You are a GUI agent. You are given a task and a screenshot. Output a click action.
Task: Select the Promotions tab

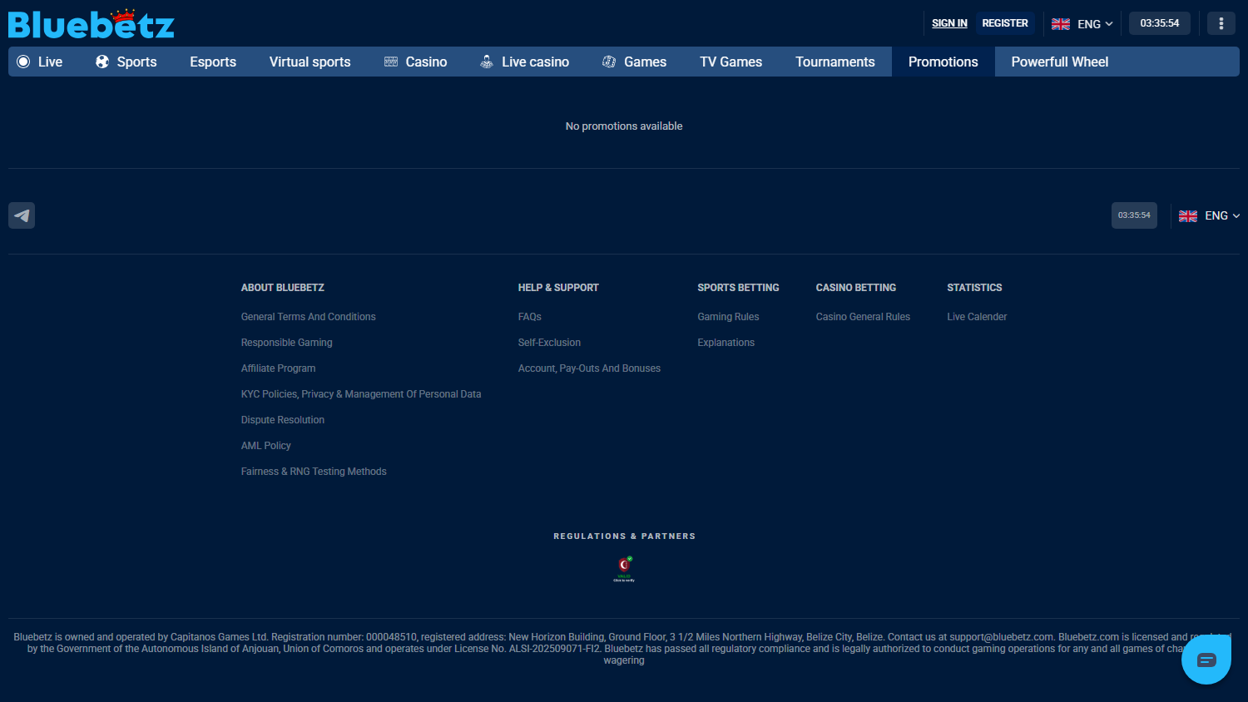(x=943, y=62)
